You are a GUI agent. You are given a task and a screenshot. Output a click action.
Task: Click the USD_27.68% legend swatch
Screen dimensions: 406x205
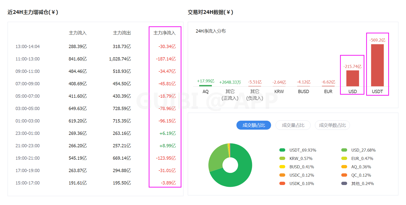(x=344, y=150)
